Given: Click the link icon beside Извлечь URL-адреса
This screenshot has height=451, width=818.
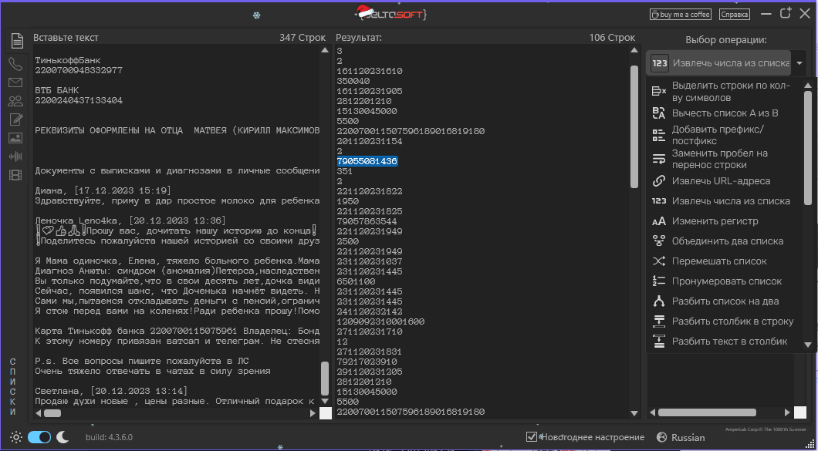Looking at the screenshot, I should coord(659,181).
